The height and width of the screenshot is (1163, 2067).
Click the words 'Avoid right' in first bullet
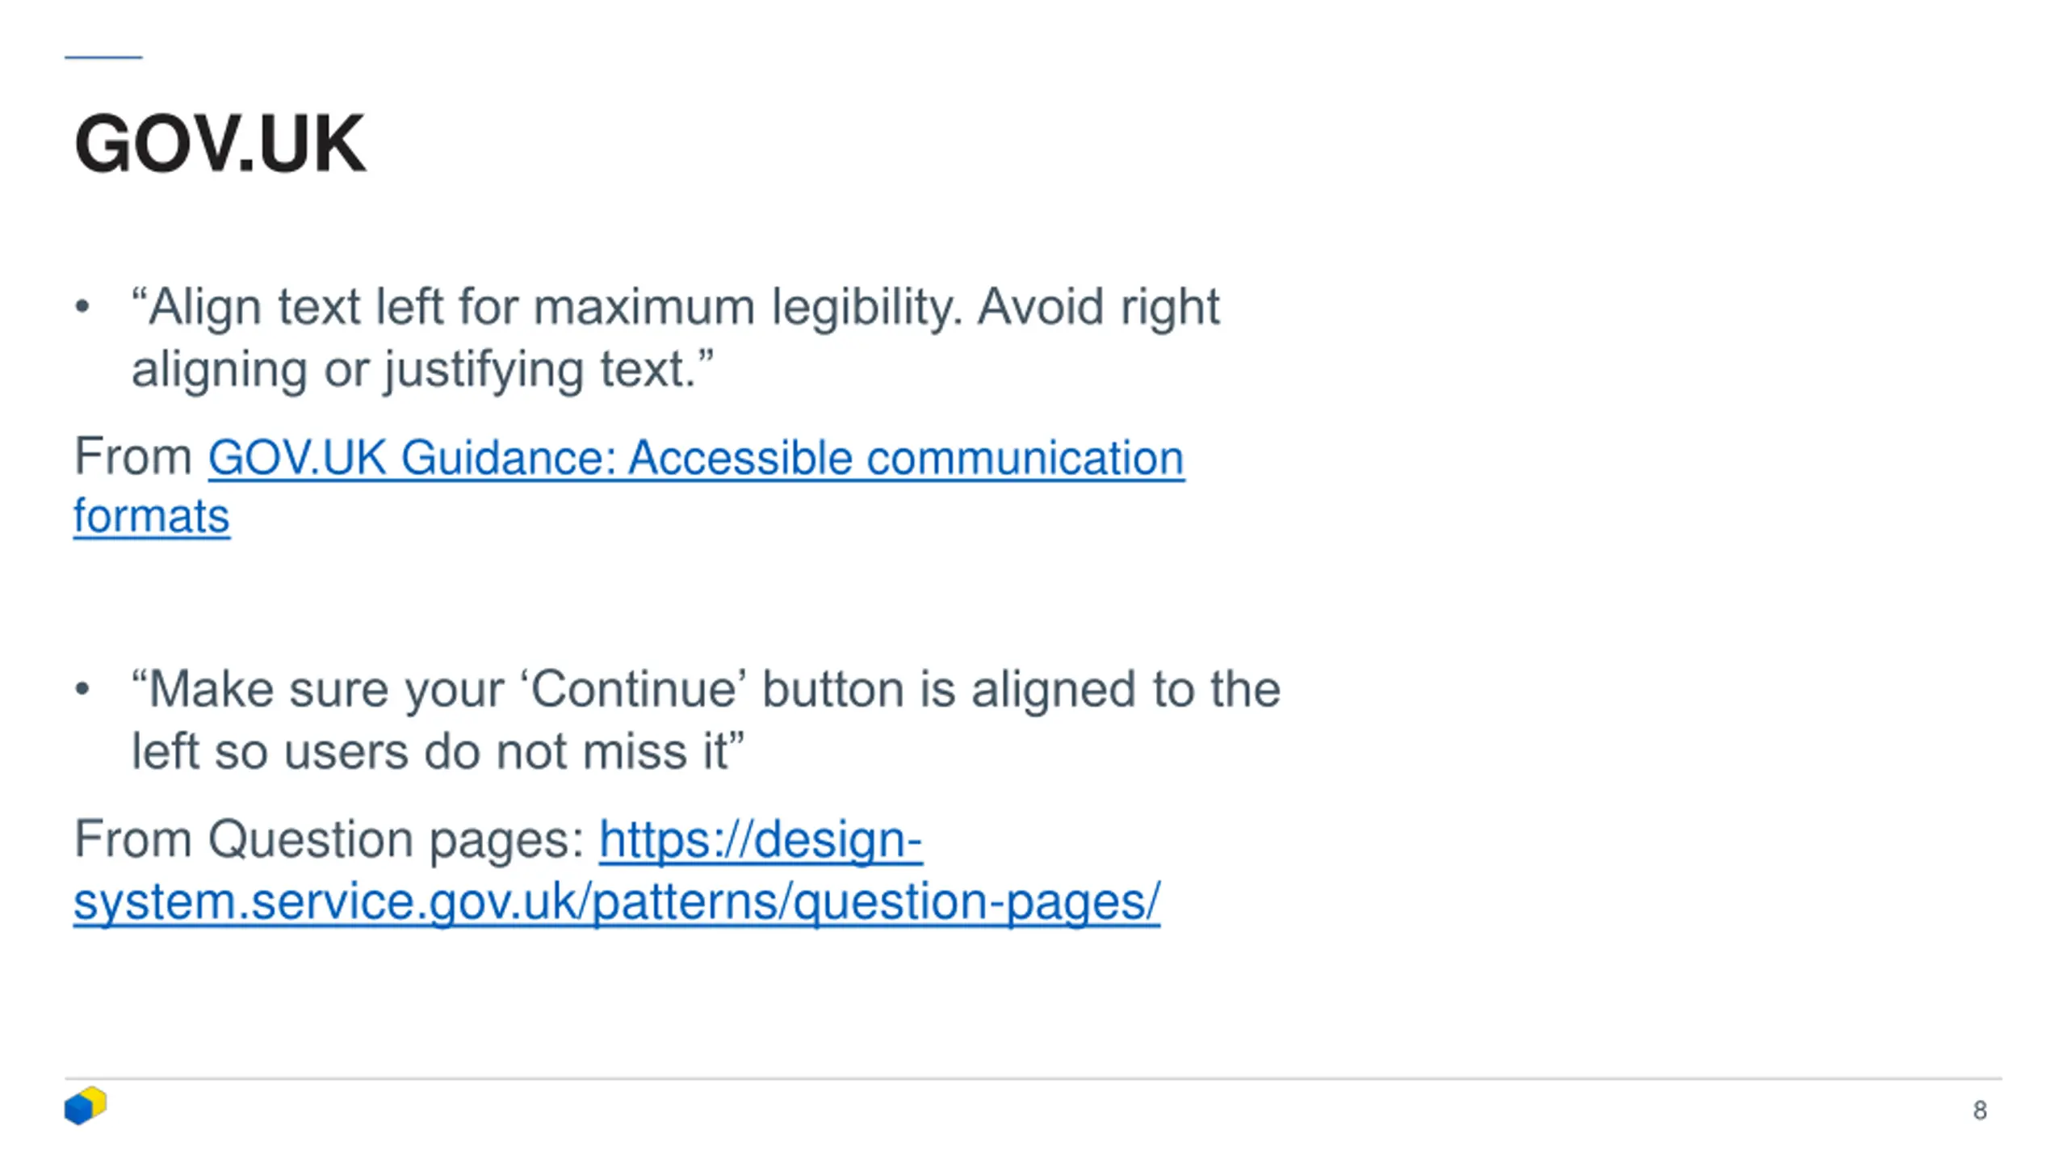click(1099, 308)
